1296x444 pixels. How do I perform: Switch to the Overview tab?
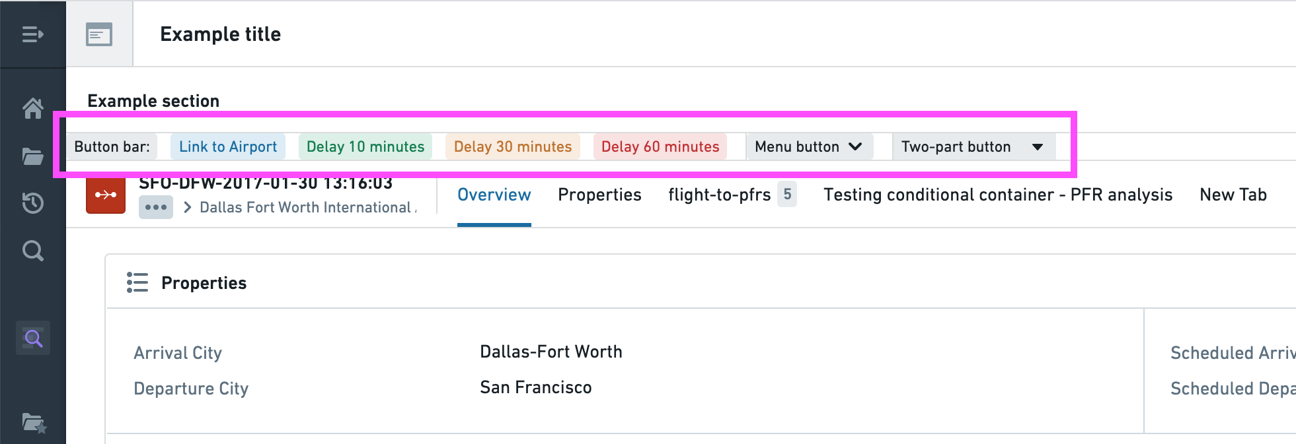coord(494,195)
